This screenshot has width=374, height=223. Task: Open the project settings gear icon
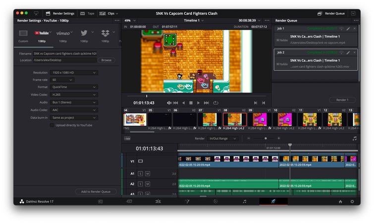pos(352,202)
